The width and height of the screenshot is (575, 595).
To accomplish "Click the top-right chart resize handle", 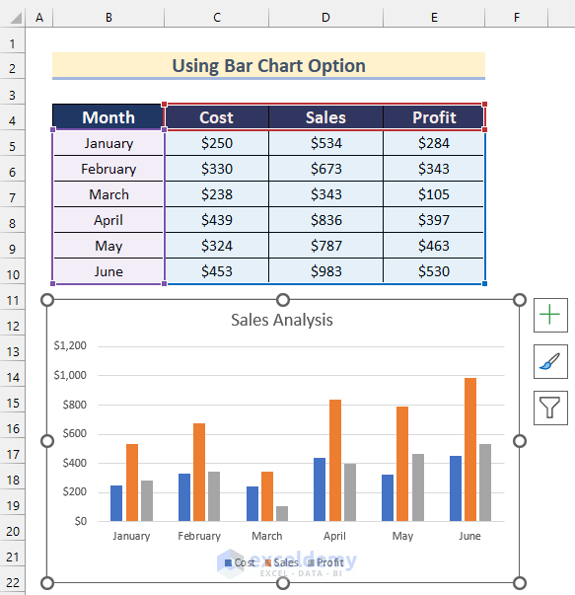I will tap(519, 300).
